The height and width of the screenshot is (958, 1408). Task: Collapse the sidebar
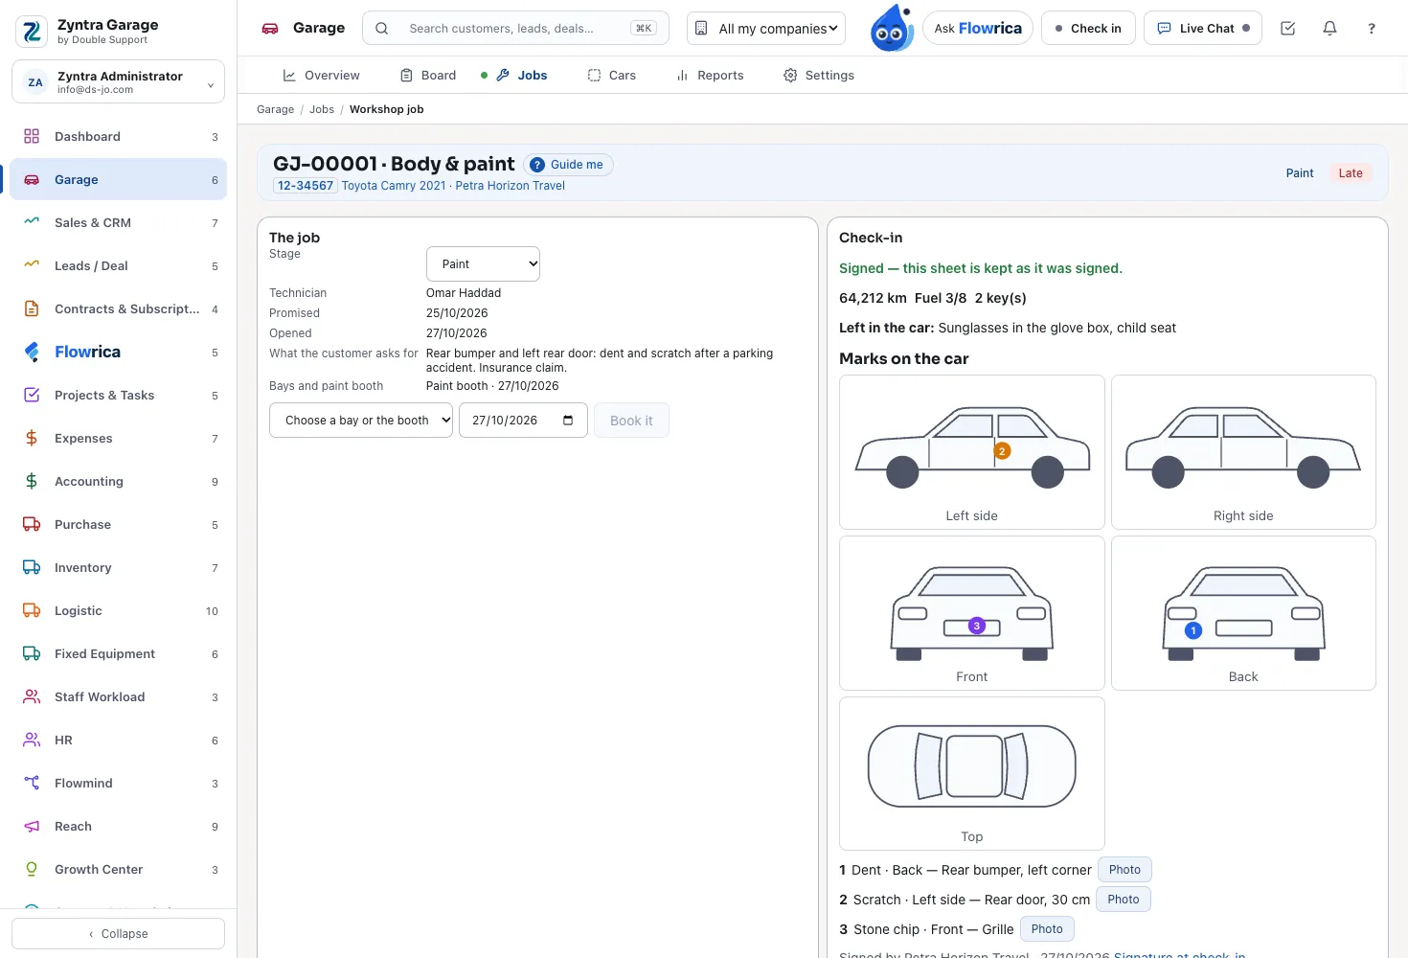[118, 934]
